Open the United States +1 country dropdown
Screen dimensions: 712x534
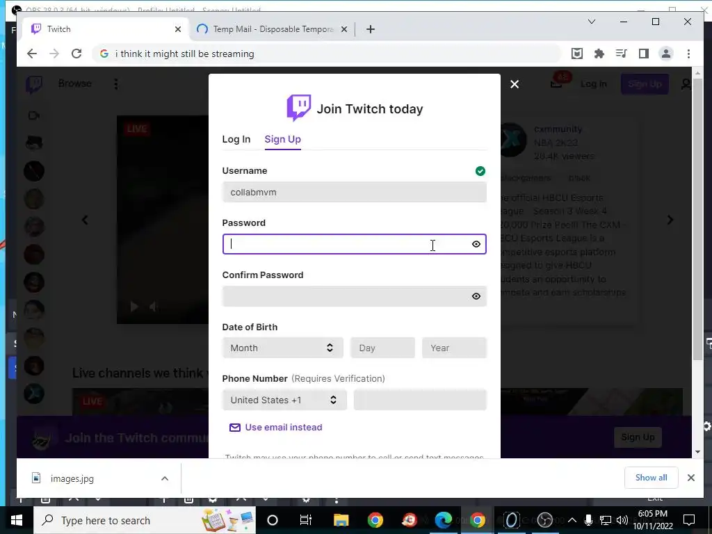tap(284, 400)
